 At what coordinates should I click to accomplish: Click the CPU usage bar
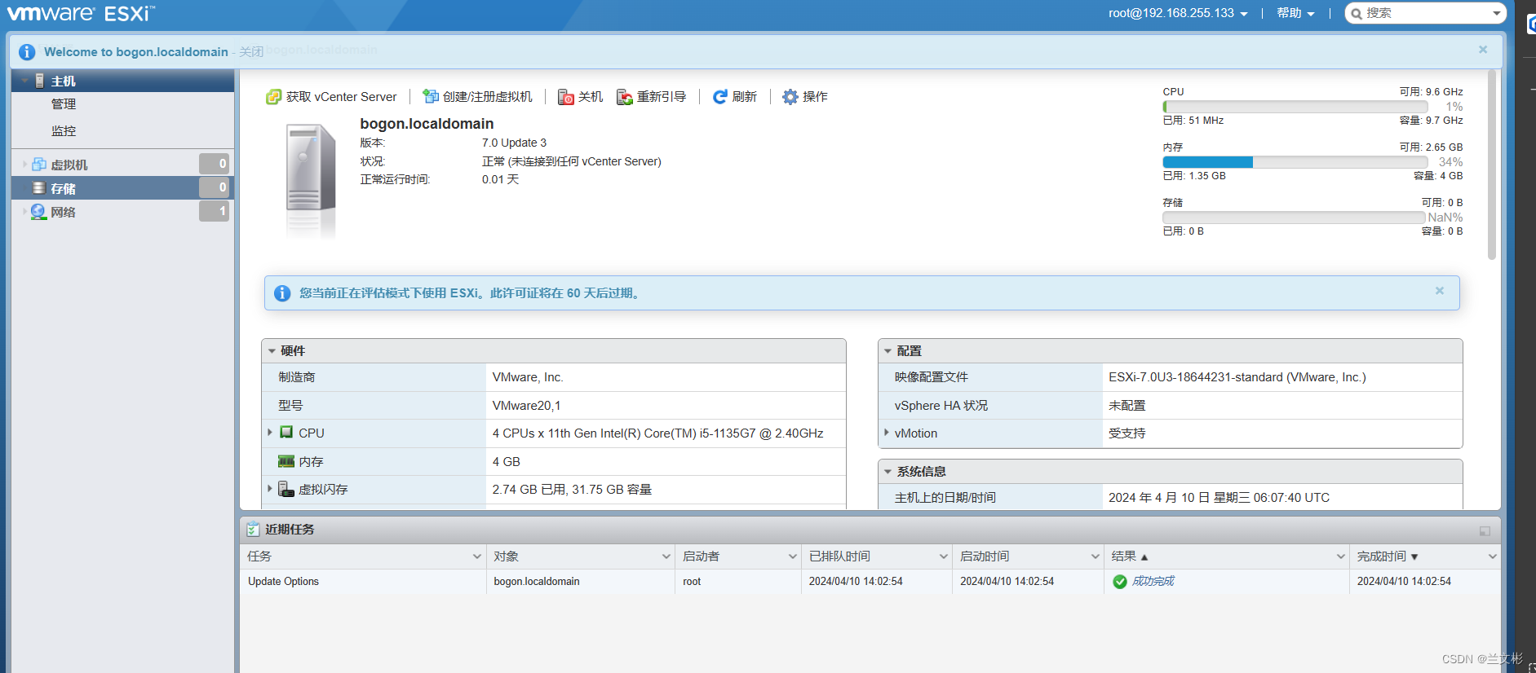coord(1295,107)
